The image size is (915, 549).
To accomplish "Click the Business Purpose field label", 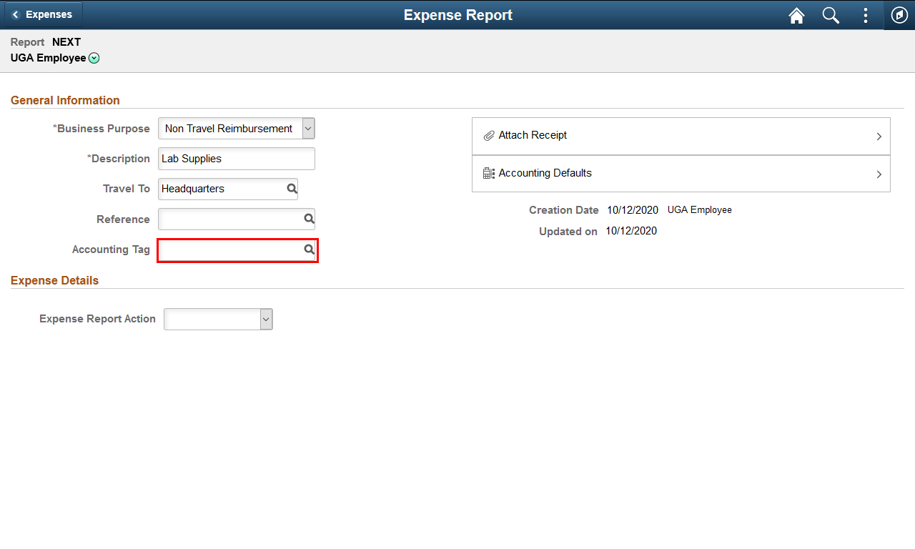I will point(102,129).
